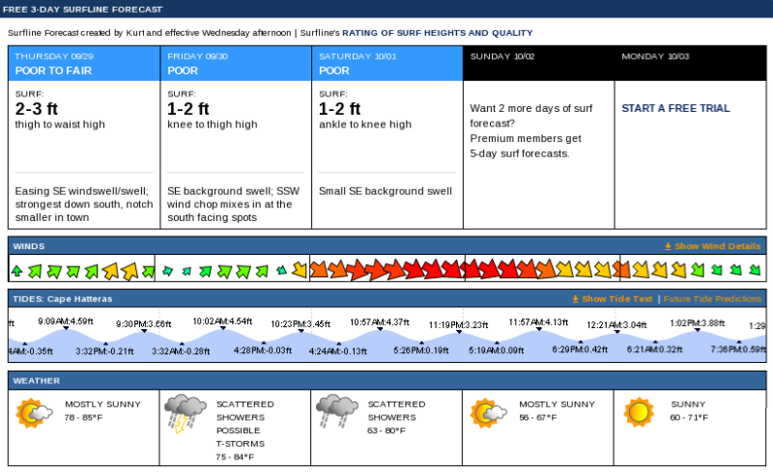Open Future Tide Predictions
This screenshot has width=773, height=472.
(x=712, y=300)
